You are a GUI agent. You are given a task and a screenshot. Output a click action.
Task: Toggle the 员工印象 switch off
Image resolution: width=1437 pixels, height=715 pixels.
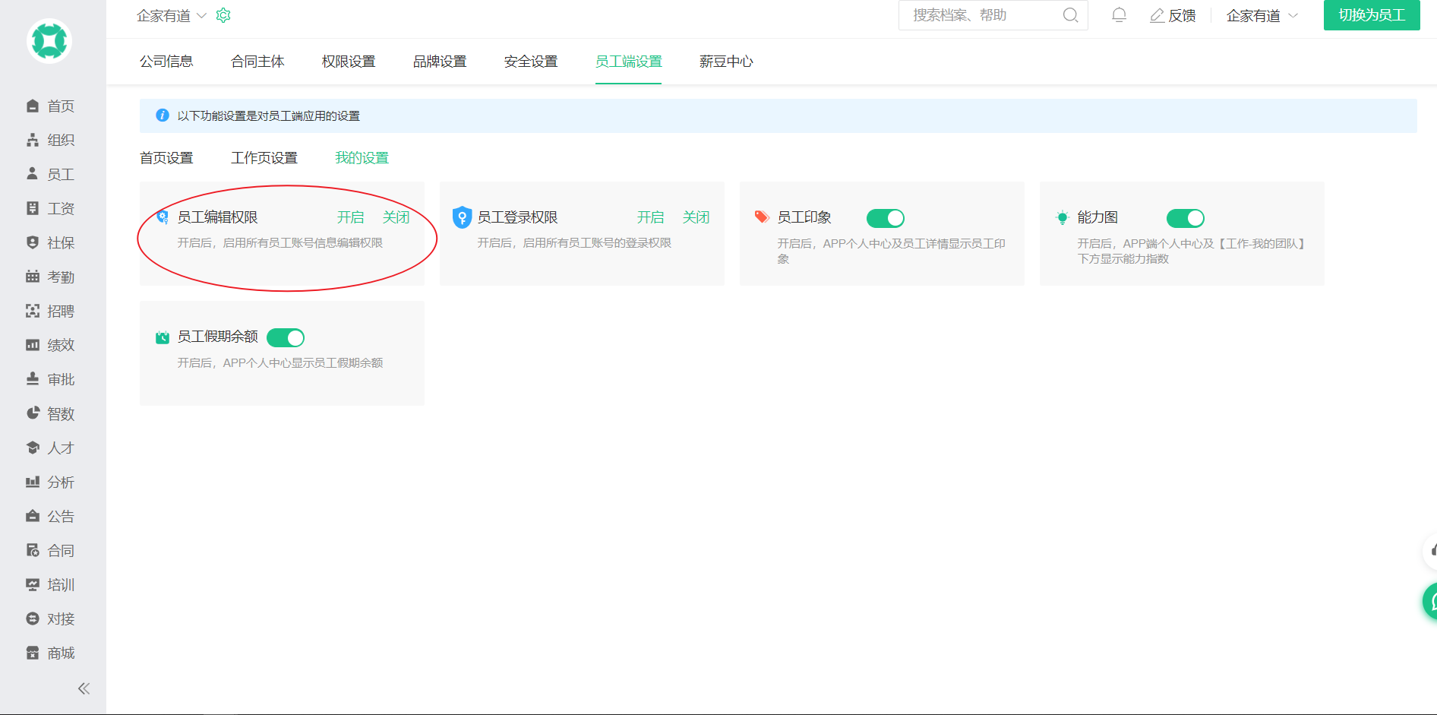(x=886, y=218)
